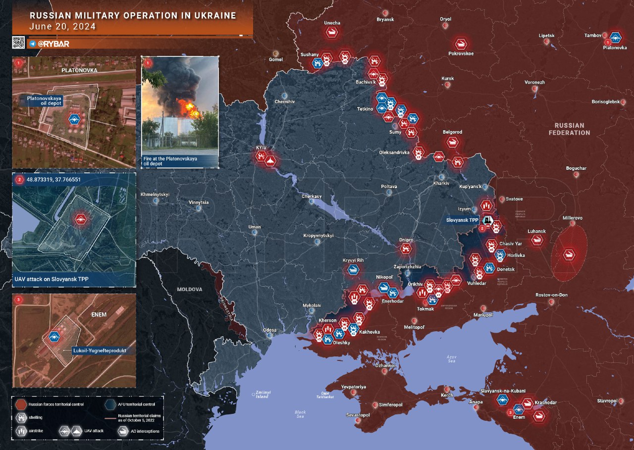Image resolution: width=634 pixels, height=450 pixels.
Task: Click the @RYBAR channel link
Action: click(53, 44)
